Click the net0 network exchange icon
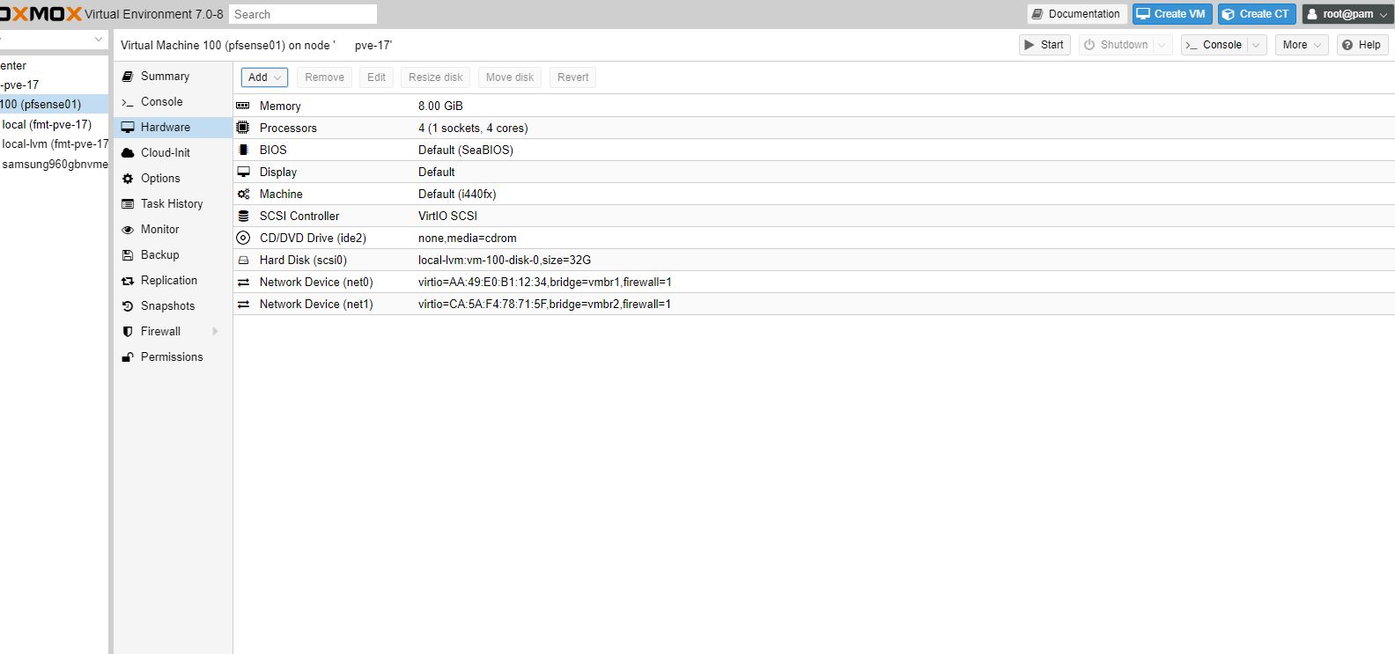Image resolution: width=1395 pixels, height=654 pixels. click(243, 283)
